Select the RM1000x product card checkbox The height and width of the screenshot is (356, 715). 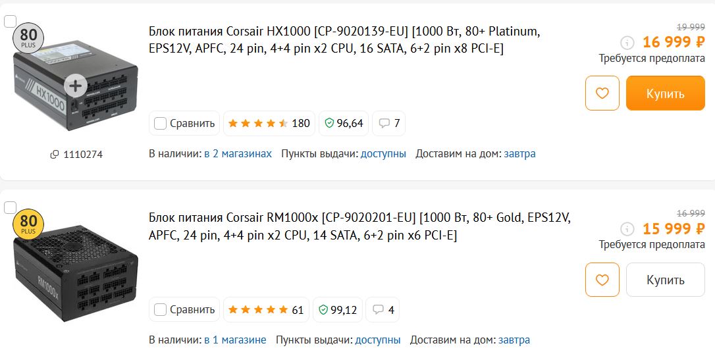[10, 207]
